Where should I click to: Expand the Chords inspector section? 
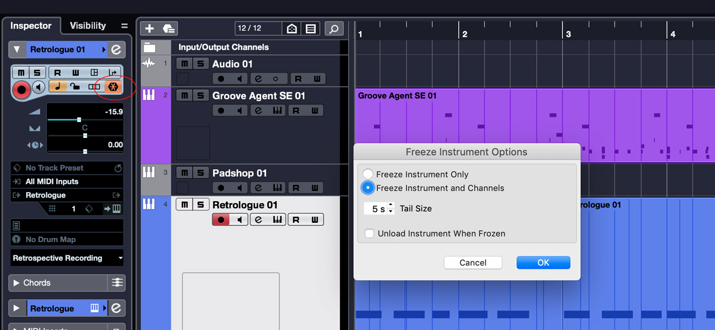coord(16,282)
